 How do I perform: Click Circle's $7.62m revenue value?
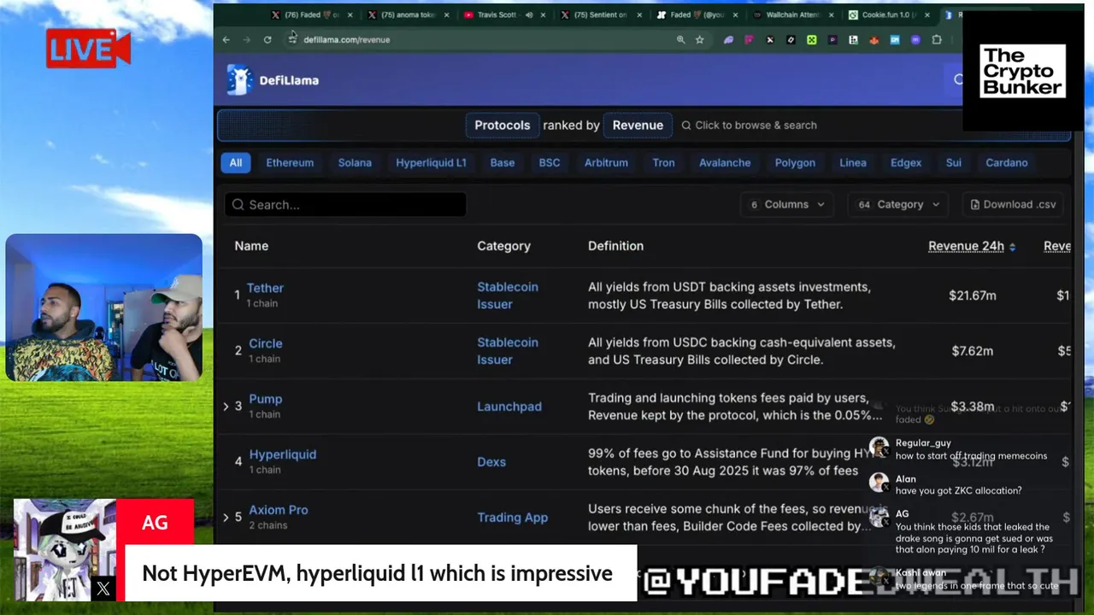973,351
